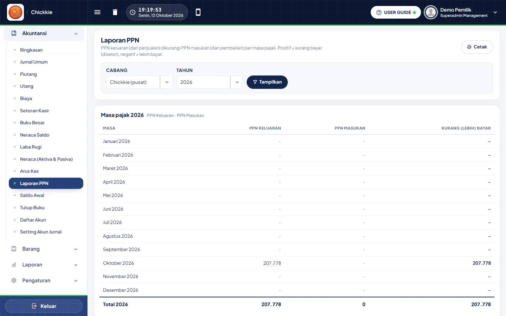Screen dimensions: 506x316
Task: Click the Cetak print button
Action: [477, 47]
